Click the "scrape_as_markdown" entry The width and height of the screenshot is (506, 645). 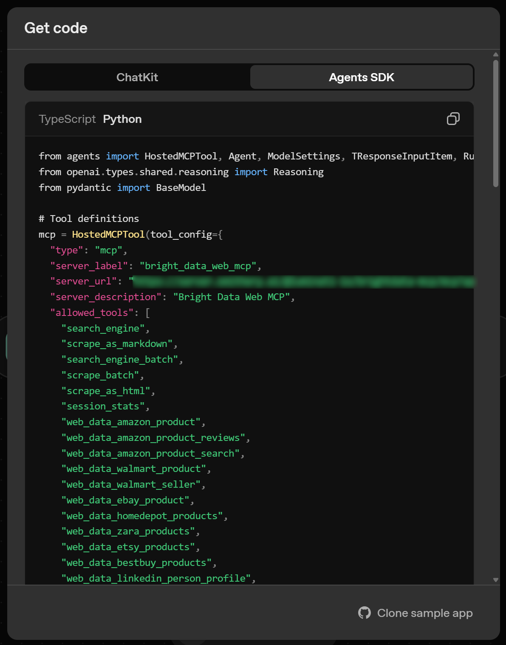[119, 344]
